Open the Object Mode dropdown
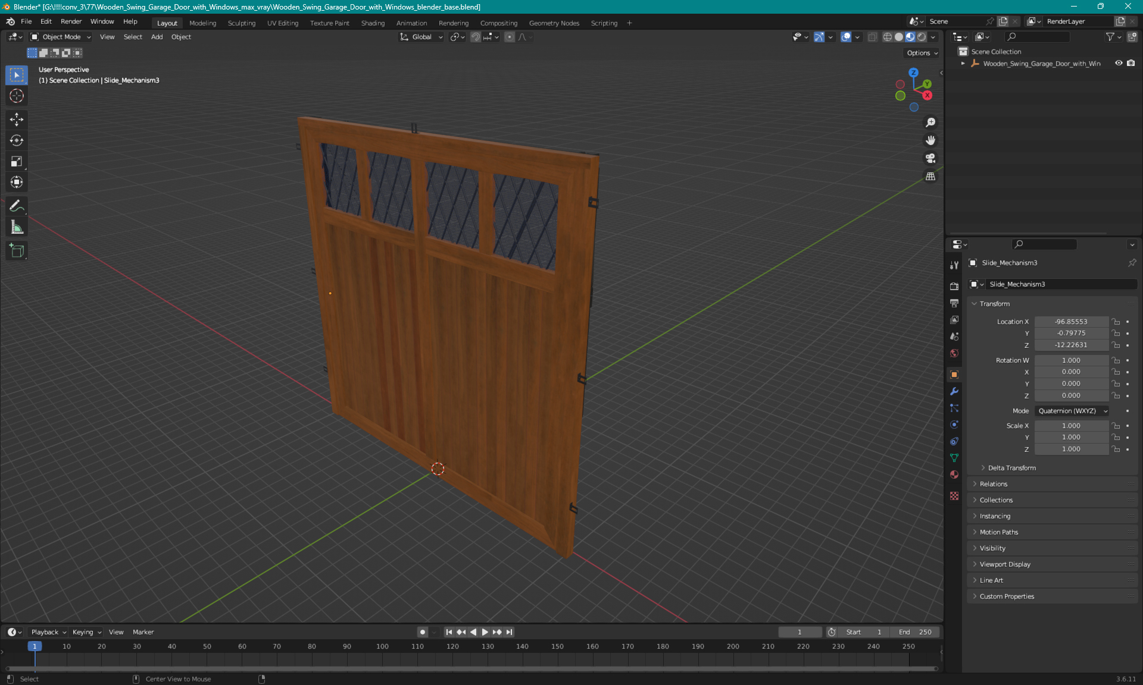The height and width of the screenshot is (685, 1143). click(61, 37)
